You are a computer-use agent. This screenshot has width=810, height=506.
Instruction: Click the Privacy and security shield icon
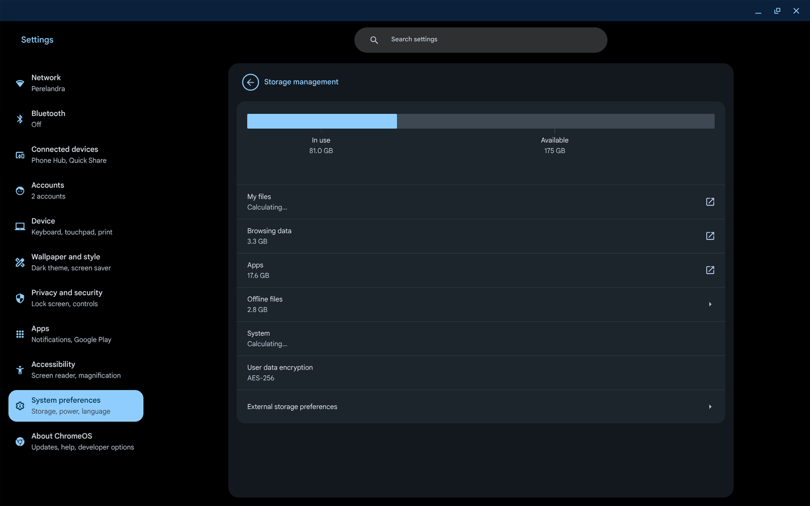click(x=20, y=299)
